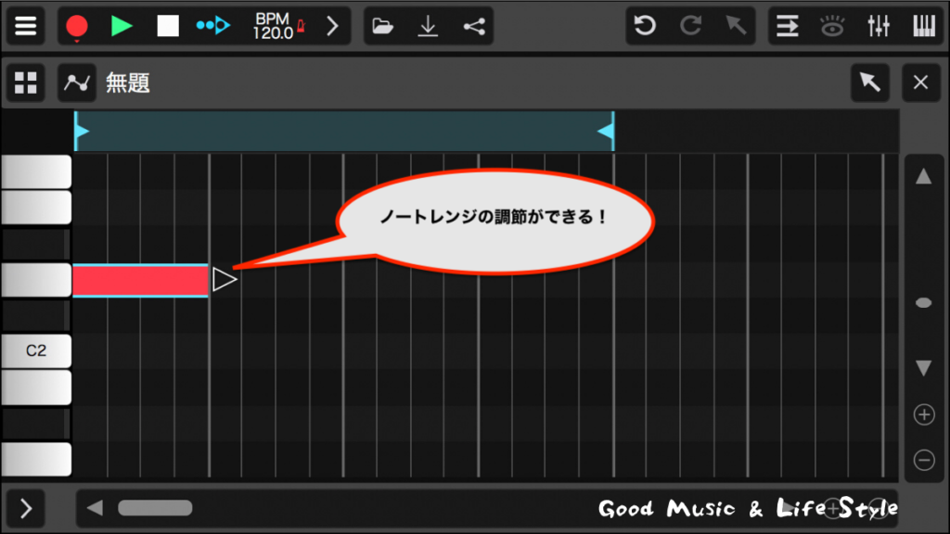Click the vertical scroll position knob
The image size is (950, 534).
click(923, 303)
